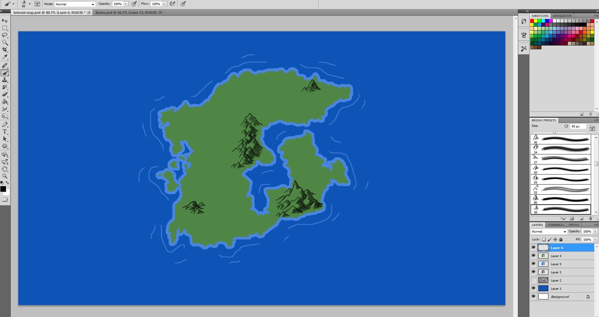Switch to the Channels tab
The height and width of the screenshot is (317, 599).
click(555, 225)
